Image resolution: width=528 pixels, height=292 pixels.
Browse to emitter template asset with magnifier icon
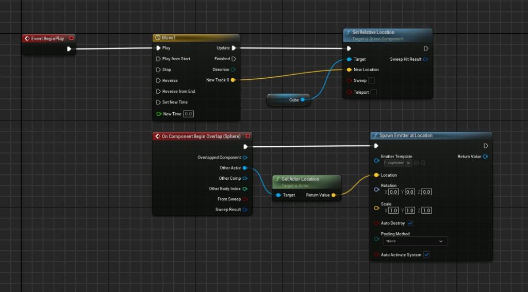pos(423,163)
